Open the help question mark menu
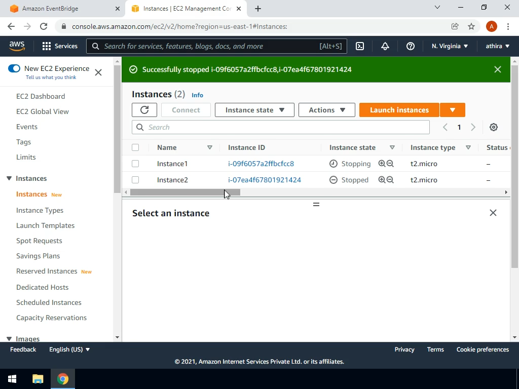Image resolution: width=519 pixels, height=389 pixels. pyautogui.click(x=411, y=46)
